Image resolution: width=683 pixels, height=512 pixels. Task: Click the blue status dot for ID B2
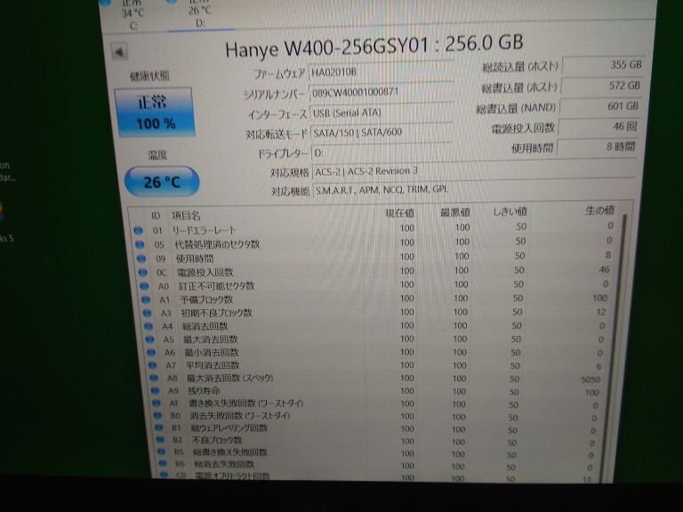(x=160, y=440)
